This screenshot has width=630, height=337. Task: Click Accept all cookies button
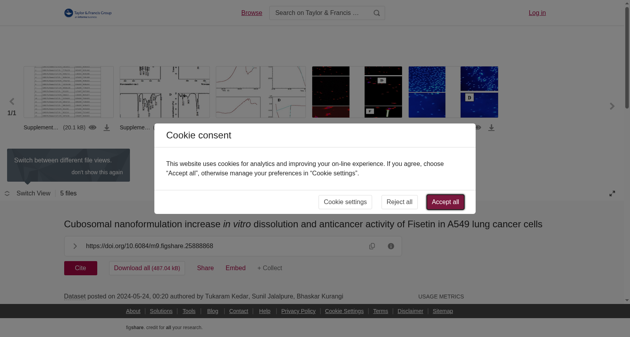tap(445, 202)
